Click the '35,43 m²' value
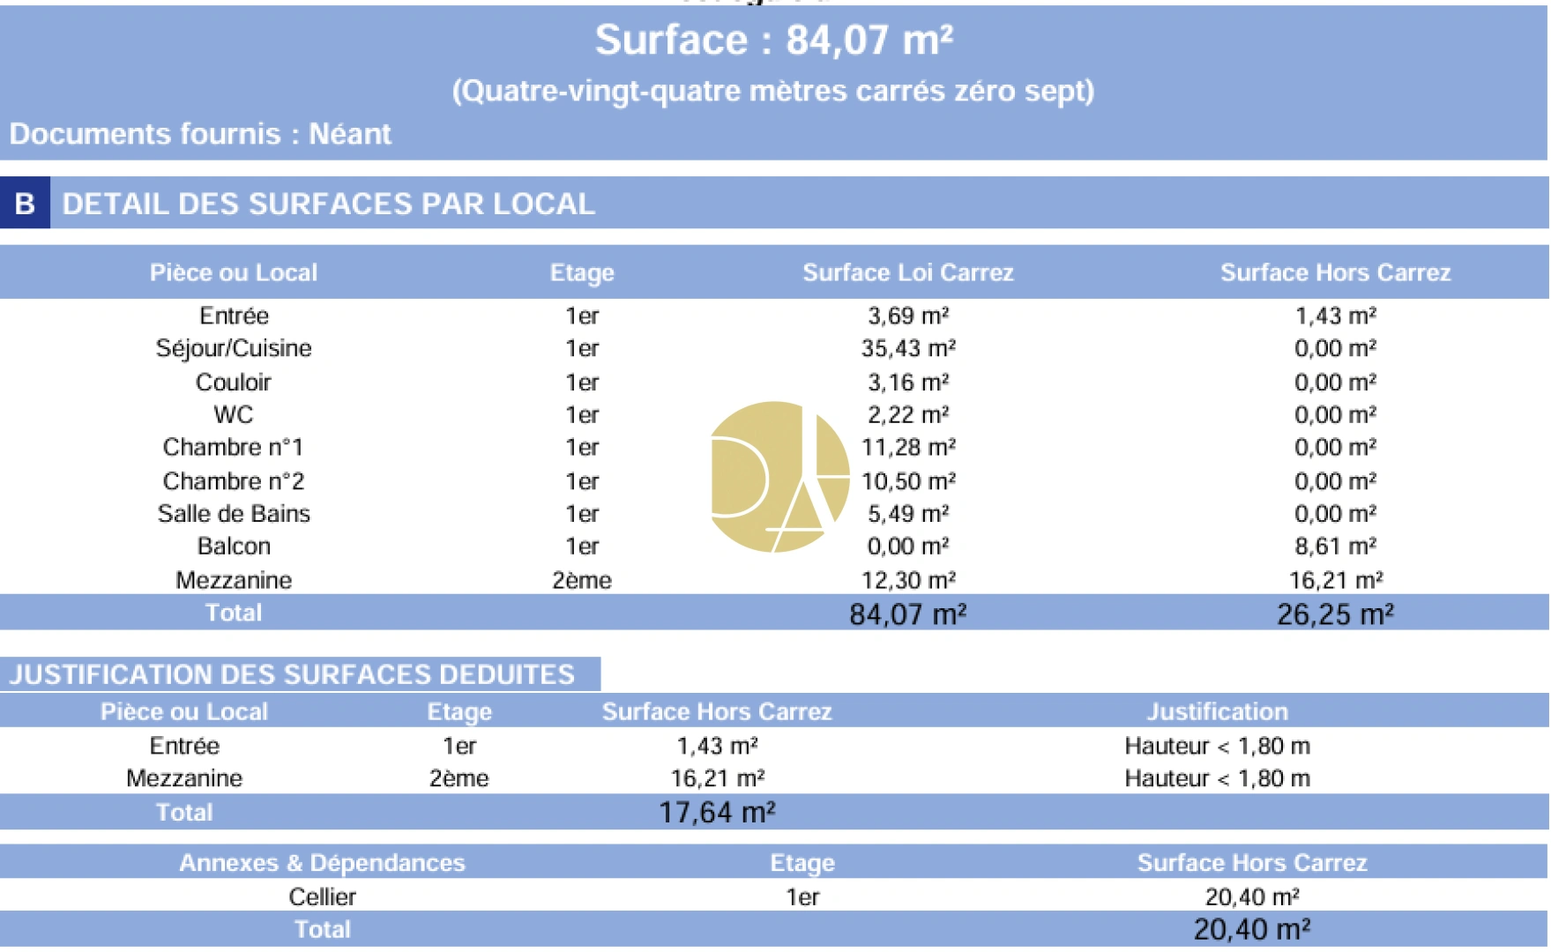1551x952 pixels. 908,348
